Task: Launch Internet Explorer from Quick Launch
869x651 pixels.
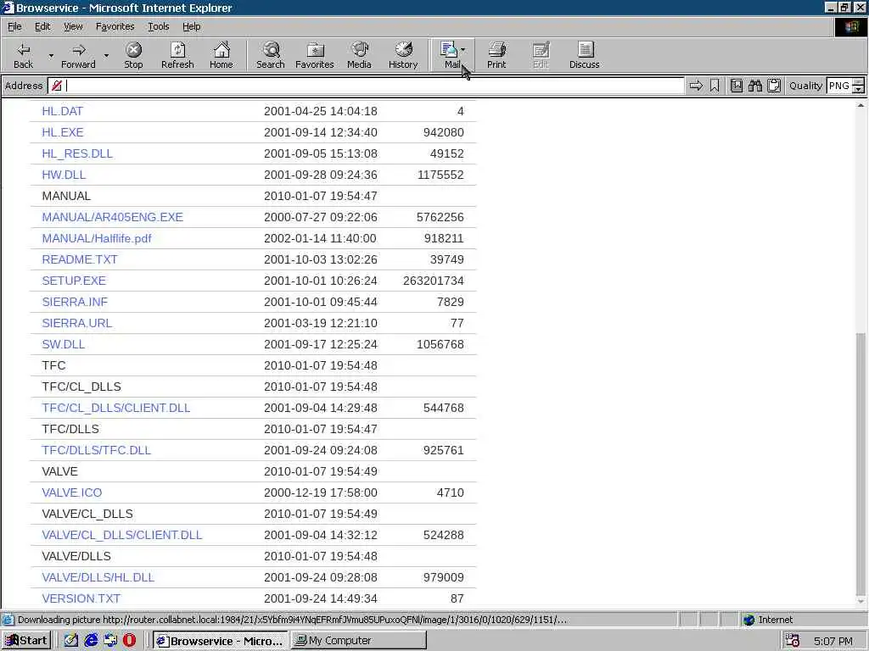Action: coord(91,641)
